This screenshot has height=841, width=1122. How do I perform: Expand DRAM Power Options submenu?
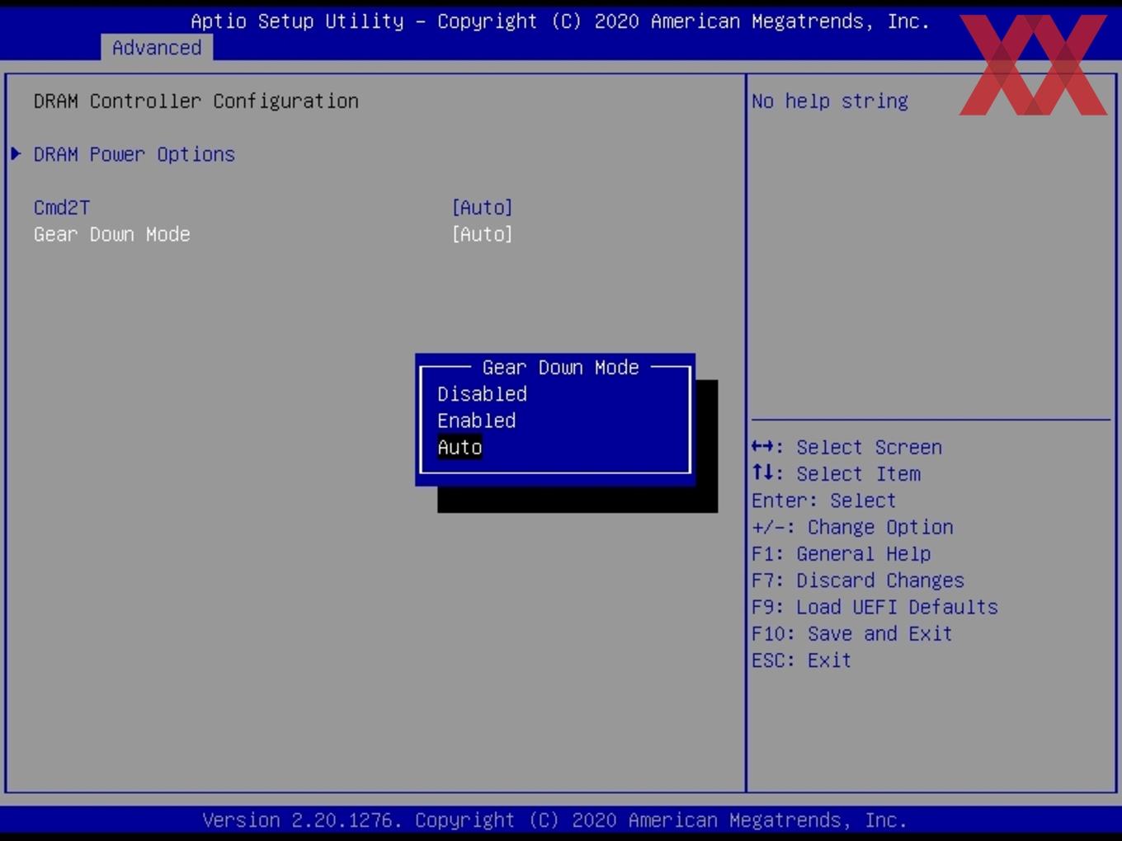(134, 154)
